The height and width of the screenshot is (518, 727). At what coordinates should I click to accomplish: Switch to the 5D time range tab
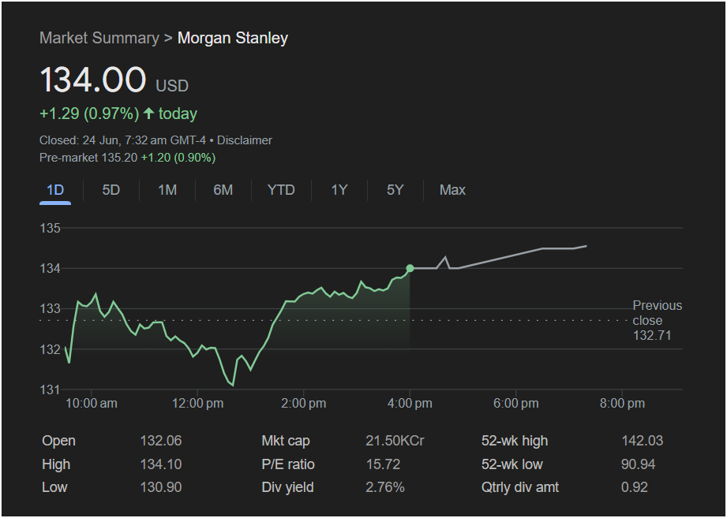click(x=111, y=190)
